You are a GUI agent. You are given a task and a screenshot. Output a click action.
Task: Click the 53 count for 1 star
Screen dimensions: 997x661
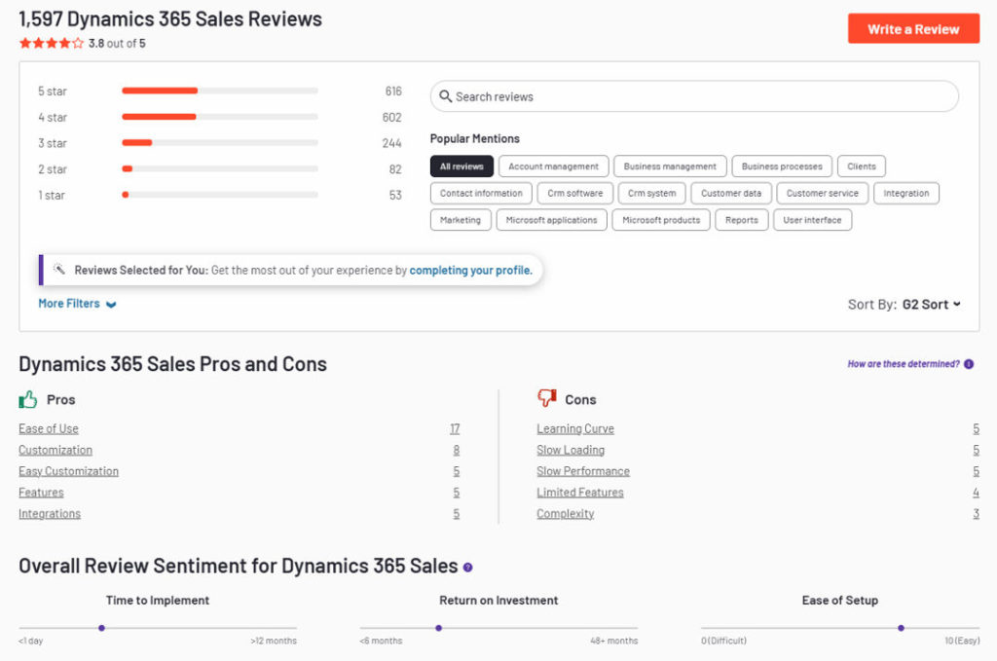pyautogui.click(x=395, y=195)
